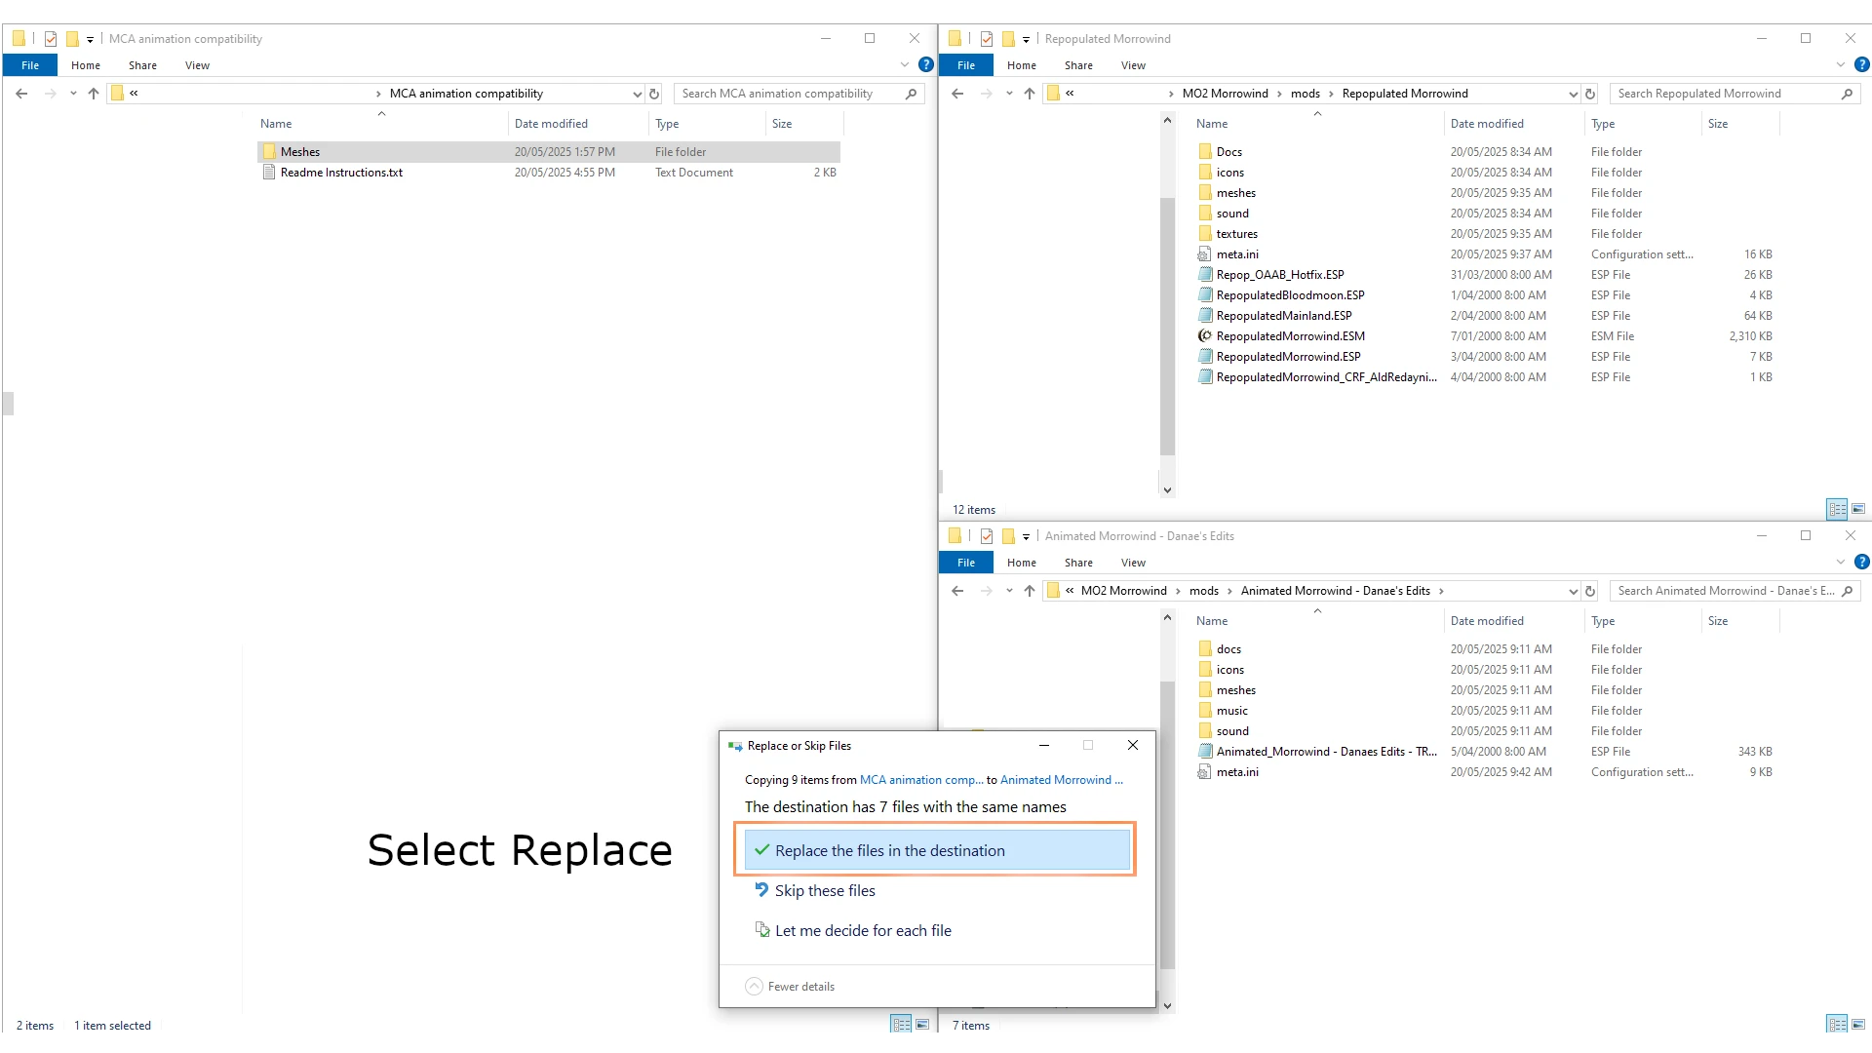Click search magnifier in Repopulated Morrowind window

coord(1848,94)
